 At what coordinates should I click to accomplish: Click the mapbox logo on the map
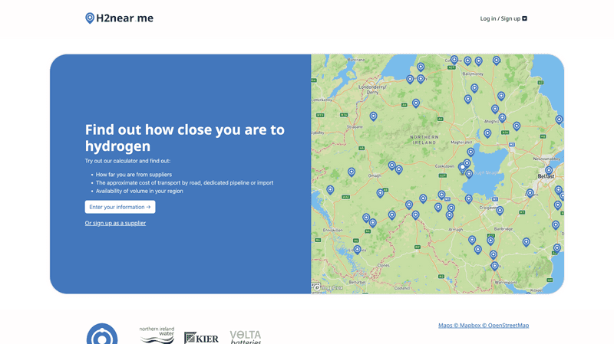tap(328, 287)
